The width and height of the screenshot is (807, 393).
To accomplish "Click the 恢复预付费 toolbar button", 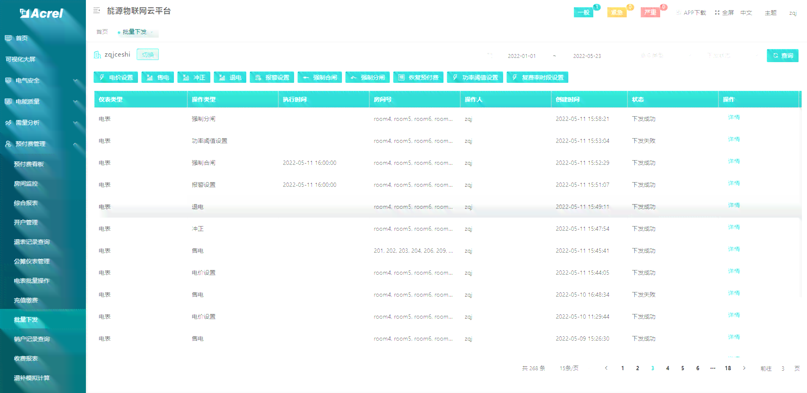I will tap(418, 77).
